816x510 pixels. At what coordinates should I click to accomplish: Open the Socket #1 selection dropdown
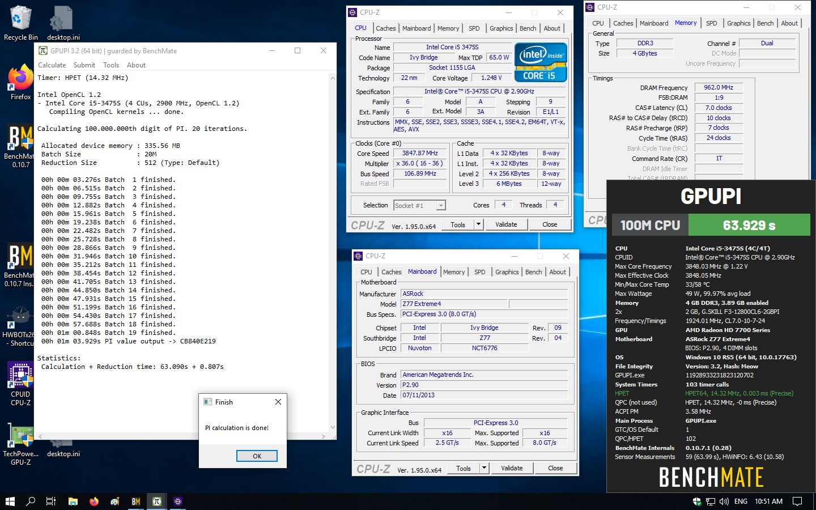click(420, 205)
